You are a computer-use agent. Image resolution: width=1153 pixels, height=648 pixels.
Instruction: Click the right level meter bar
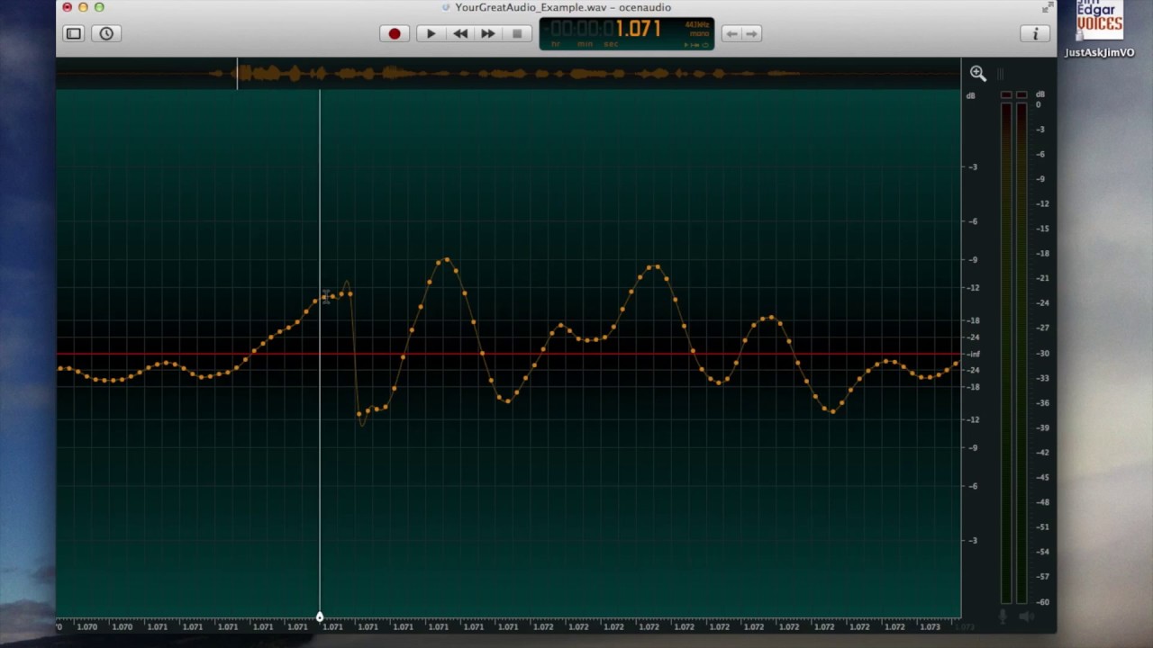(1021, 351)
